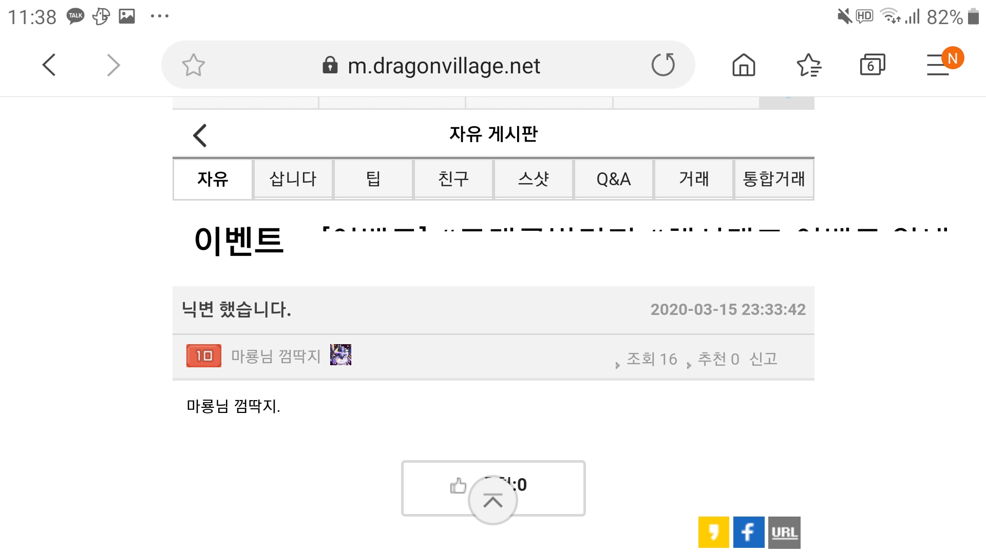
Task: Open browser hamburger menu
Action: click(x=939, y=65)
